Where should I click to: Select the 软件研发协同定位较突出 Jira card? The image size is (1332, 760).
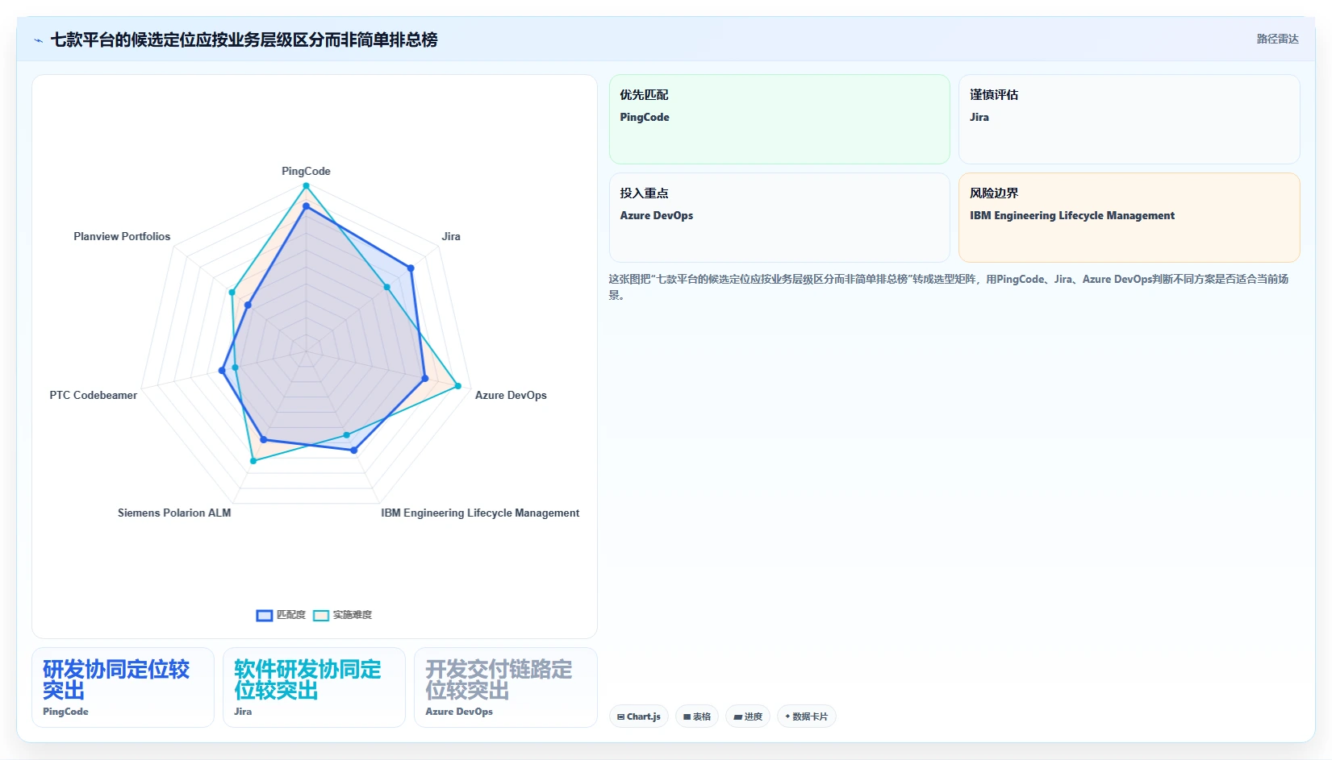314,687
